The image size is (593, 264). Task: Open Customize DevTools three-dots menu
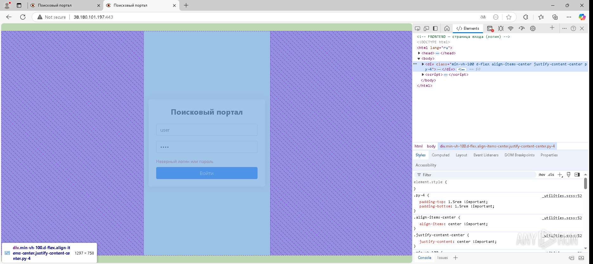tap(564, 28)
